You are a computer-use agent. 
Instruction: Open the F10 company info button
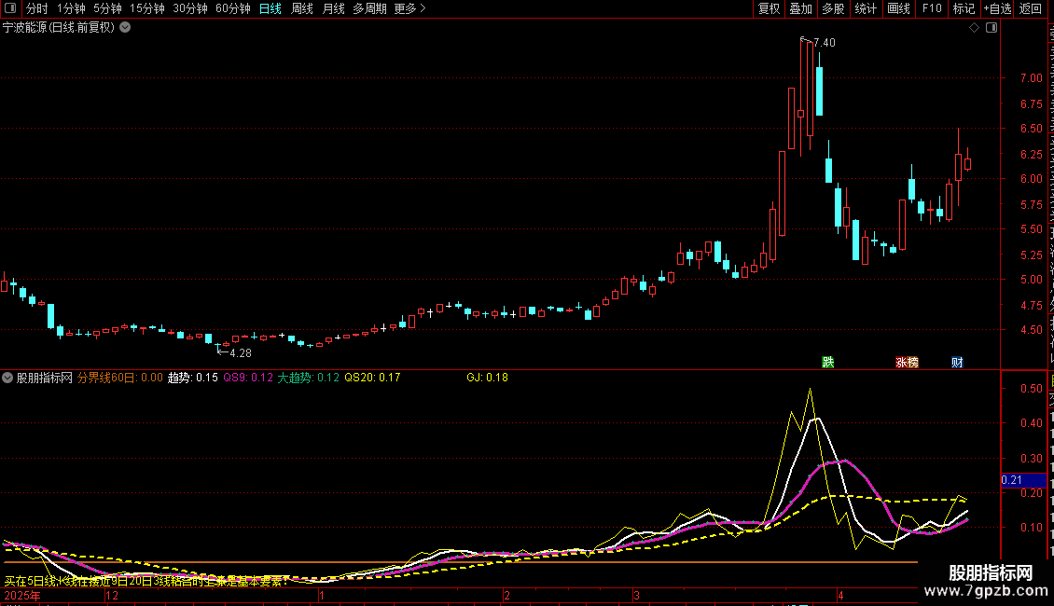pos(932,8)
